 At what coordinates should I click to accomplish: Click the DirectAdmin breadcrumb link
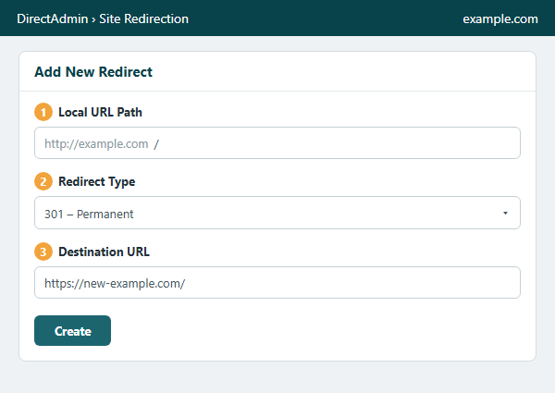coord(53,18)
